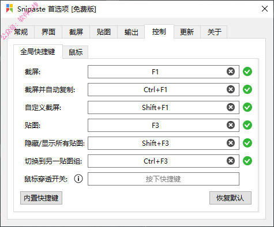Click the empty 鼠标穿透开关 hotkey field
The height and width of the screenshot is (227, 274).
(x=163, y=179)
